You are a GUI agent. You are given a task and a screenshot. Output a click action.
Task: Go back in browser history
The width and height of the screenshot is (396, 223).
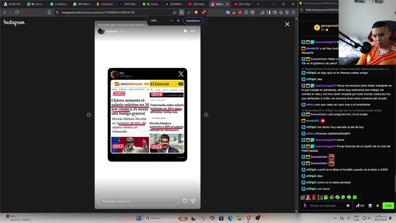(5, 12)
